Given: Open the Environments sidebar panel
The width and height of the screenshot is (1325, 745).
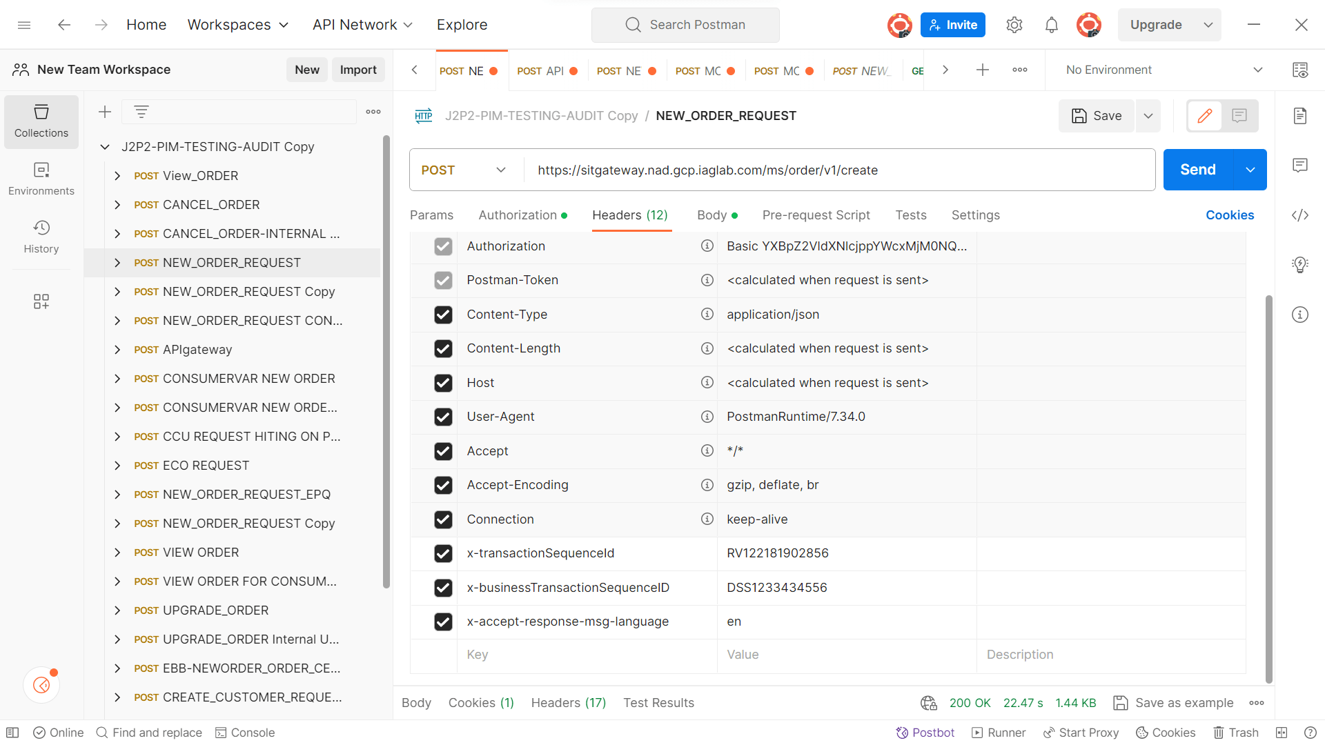Looking at the screenshot, I should pyautogui.click(x=41, y=178).
